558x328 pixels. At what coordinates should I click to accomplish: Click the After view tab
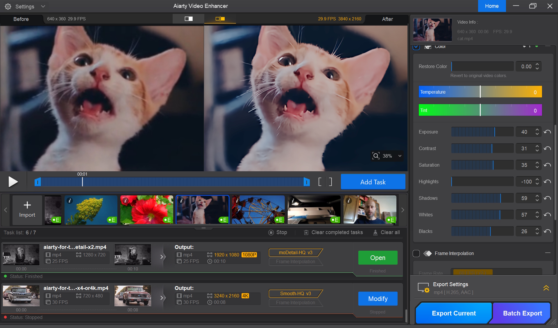point(387,19)
